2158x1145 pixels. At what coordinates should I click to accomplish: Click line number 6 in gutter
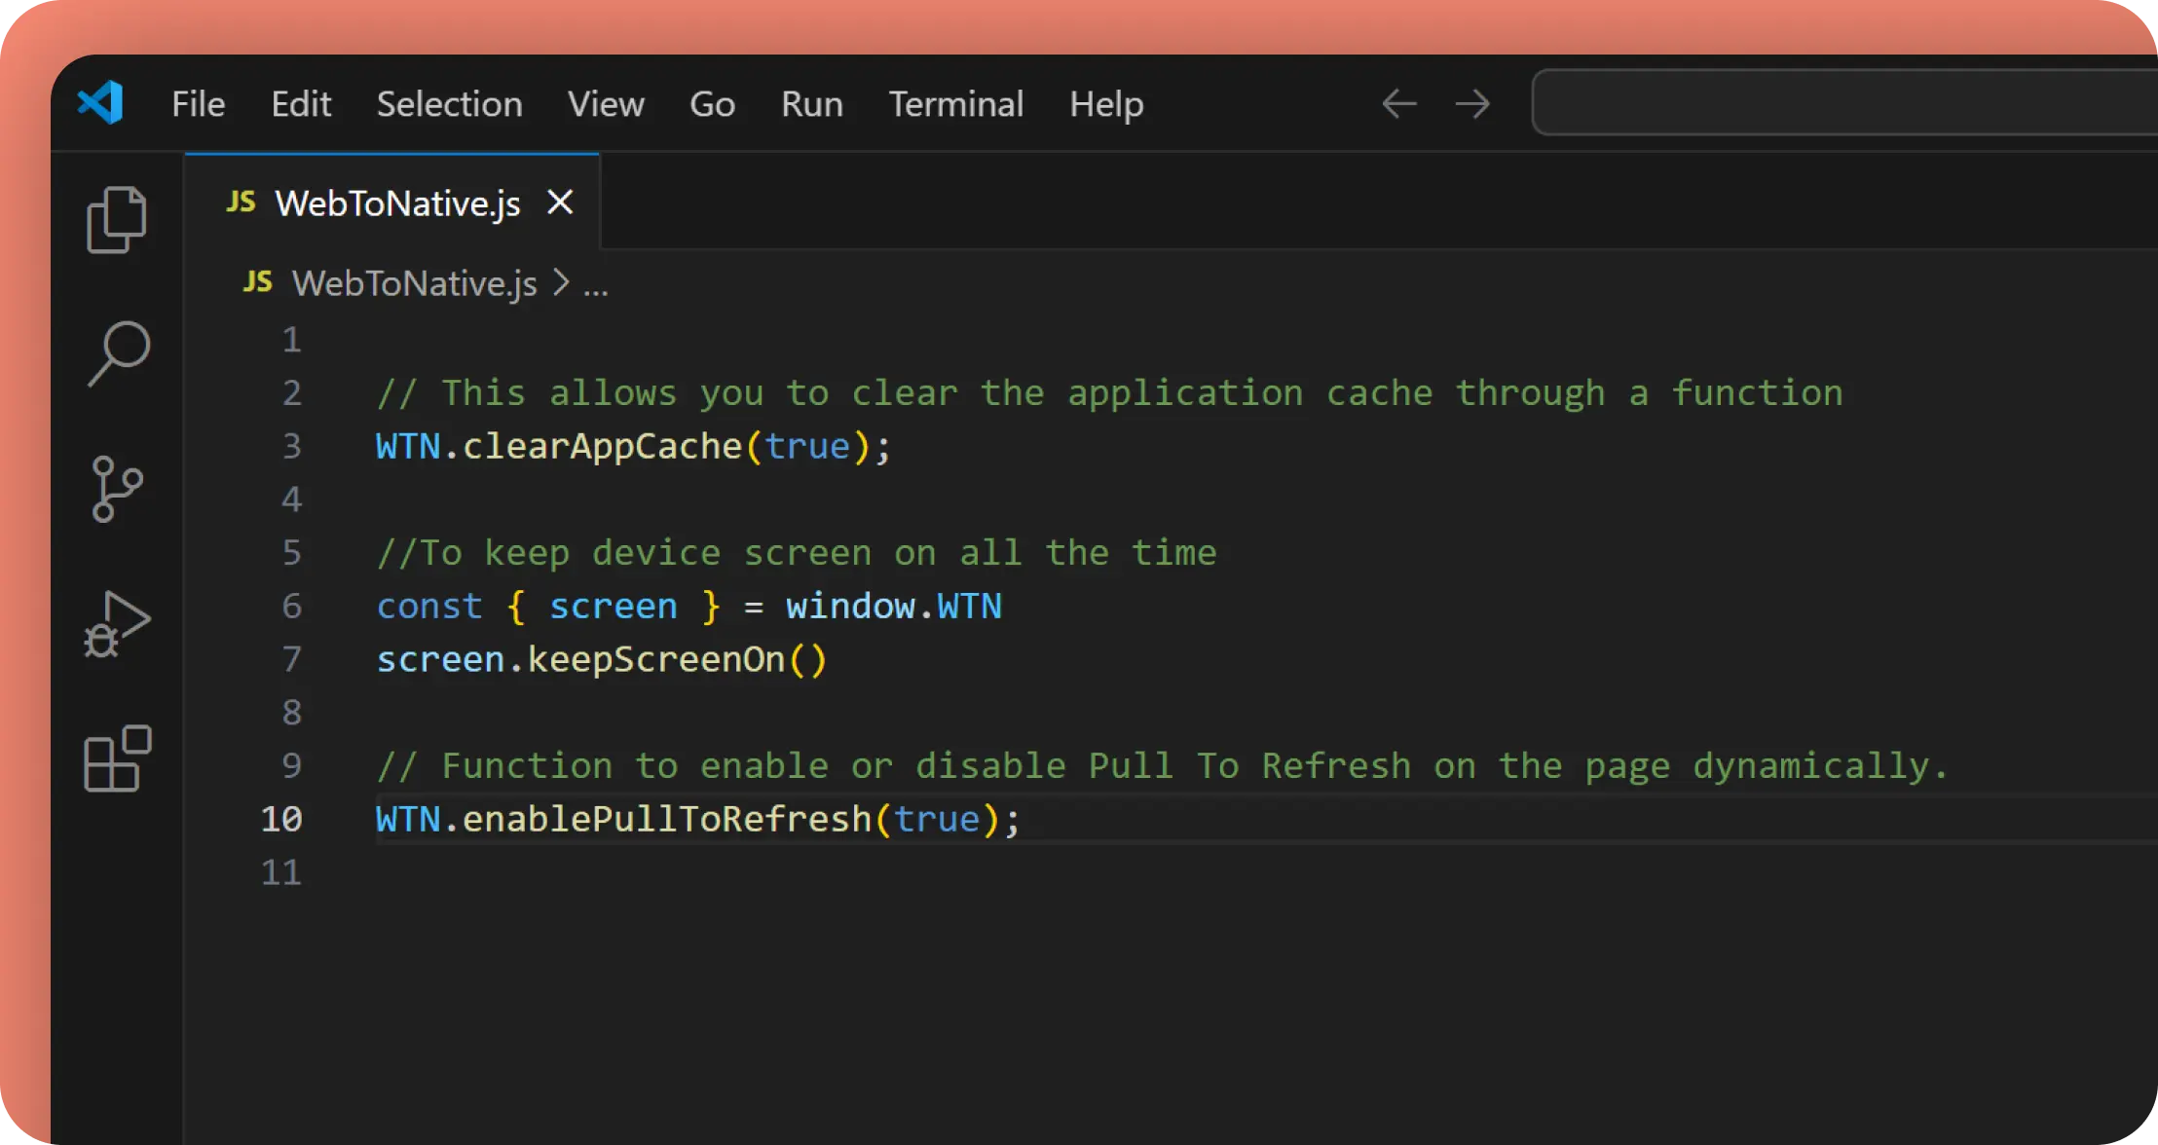291,606
